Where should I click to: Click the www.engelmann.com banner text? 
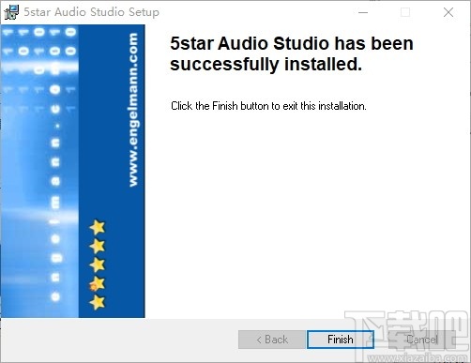(x=133, y=110)
